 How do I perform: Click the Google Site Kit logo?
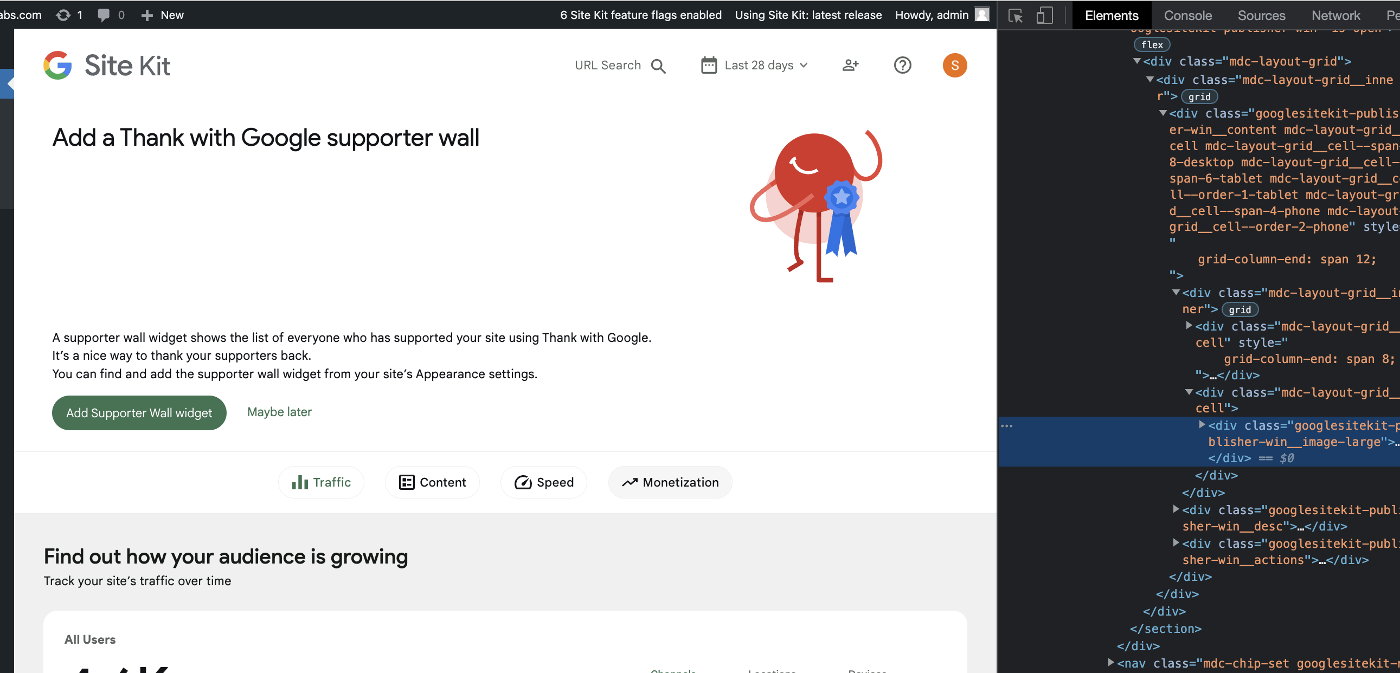click(107, 66)
